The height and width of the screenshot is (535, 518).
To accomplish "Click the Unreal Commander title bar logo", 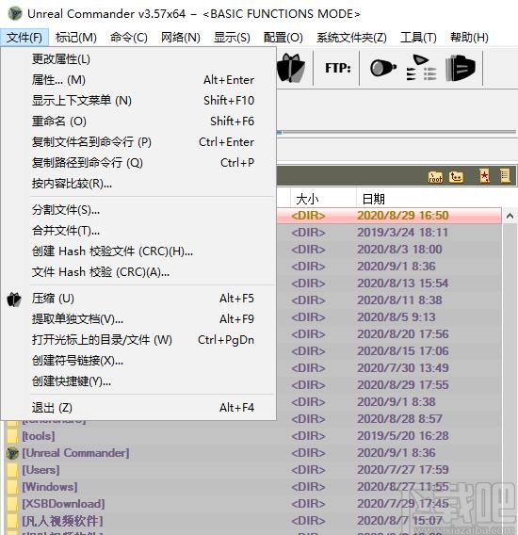I will coord(15,13).
